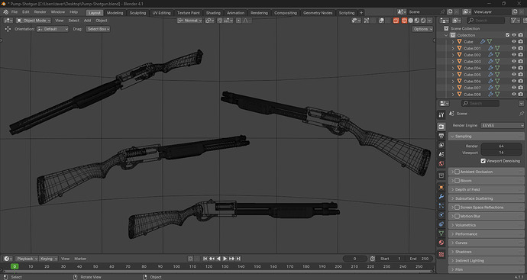Open the viewport Add menu
The image size is (527, 280).
[x=87, y=21]
